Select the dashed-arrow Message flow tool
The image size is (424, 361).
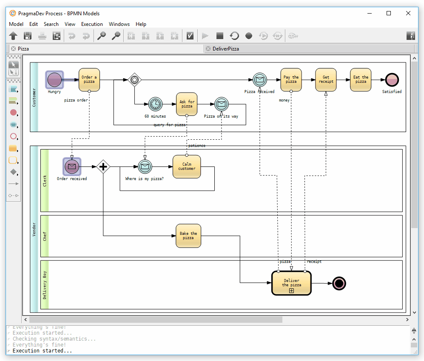tap(14, 195)
